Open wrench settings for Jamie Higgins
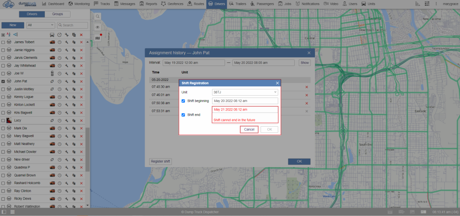This screenshot has height=216, width=460. [x=66, y=50]
